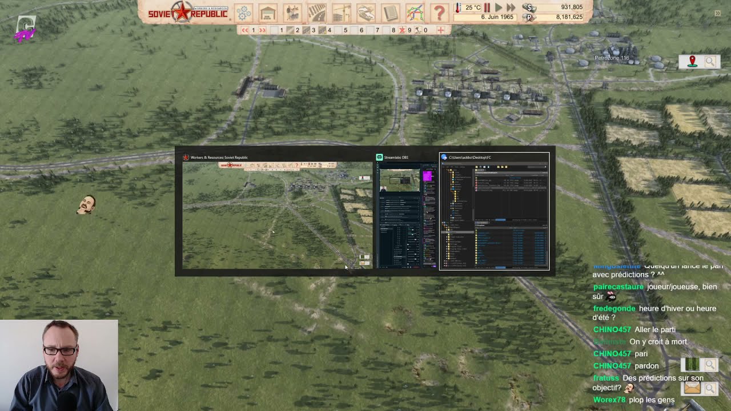Open the transport lines map
This screenshot has height=411, width=731.
[415, 12]
